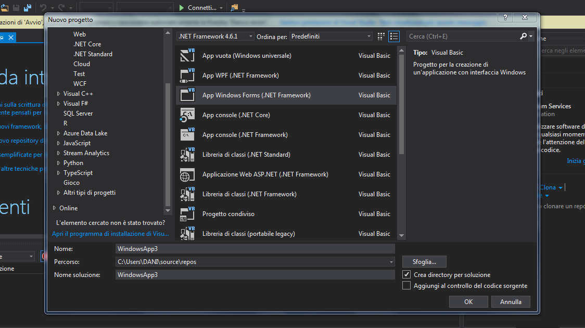The width and height of the screenshot is (585, 328).
Task: Select the Progetto condiviso template icon
Action: coord(187,214)
